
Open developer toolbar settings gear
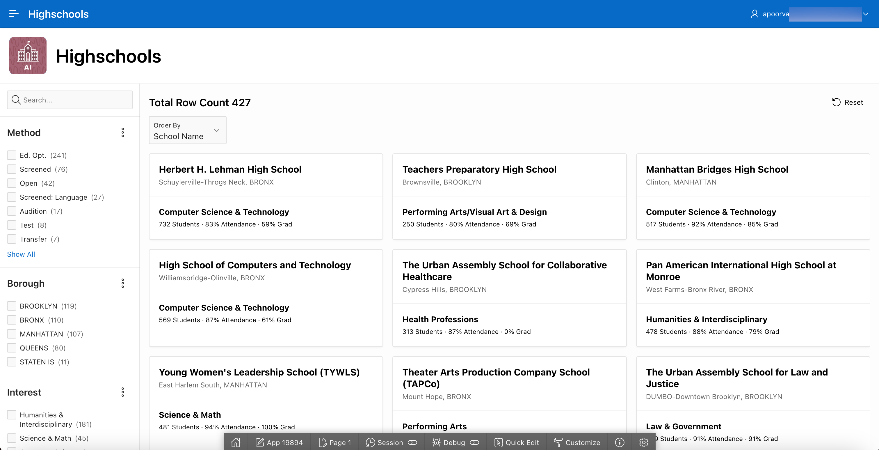click(644, 442)
